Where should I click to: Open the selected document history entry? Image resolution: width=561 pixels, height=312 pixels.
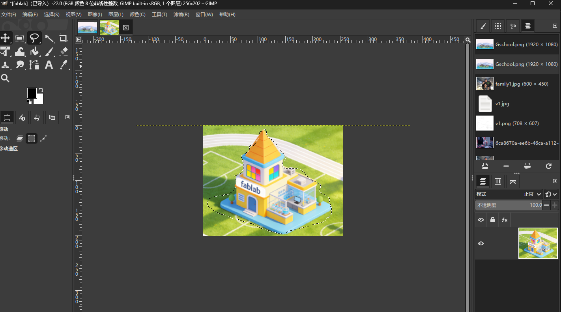pos(485,166)
